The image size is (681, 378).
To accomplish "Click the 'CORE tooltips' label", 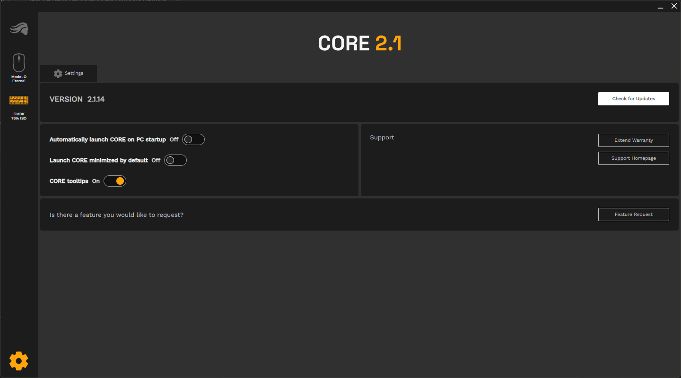I will point(69,181).
